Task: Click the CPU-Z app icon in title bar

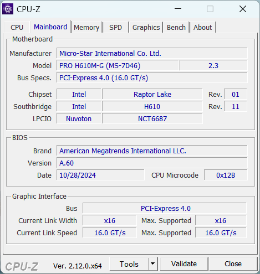Action: click(8, 9)
